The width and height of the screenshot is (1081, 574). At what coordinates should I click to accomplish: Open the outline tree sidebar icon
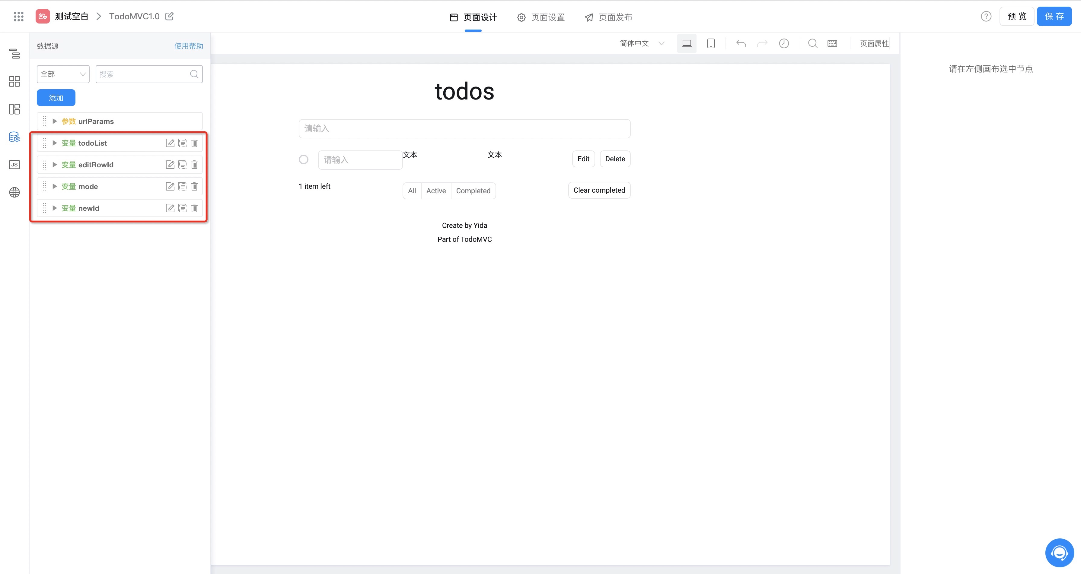tap(14, 53)
